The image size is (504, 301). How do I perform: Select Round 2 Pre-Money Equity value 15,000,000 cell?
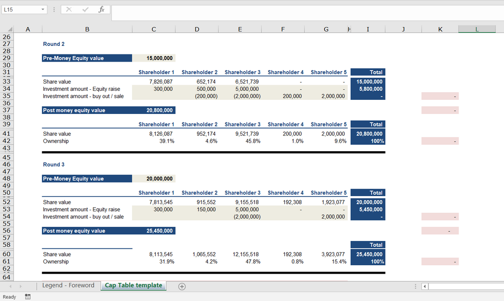(x=154, y=58)
